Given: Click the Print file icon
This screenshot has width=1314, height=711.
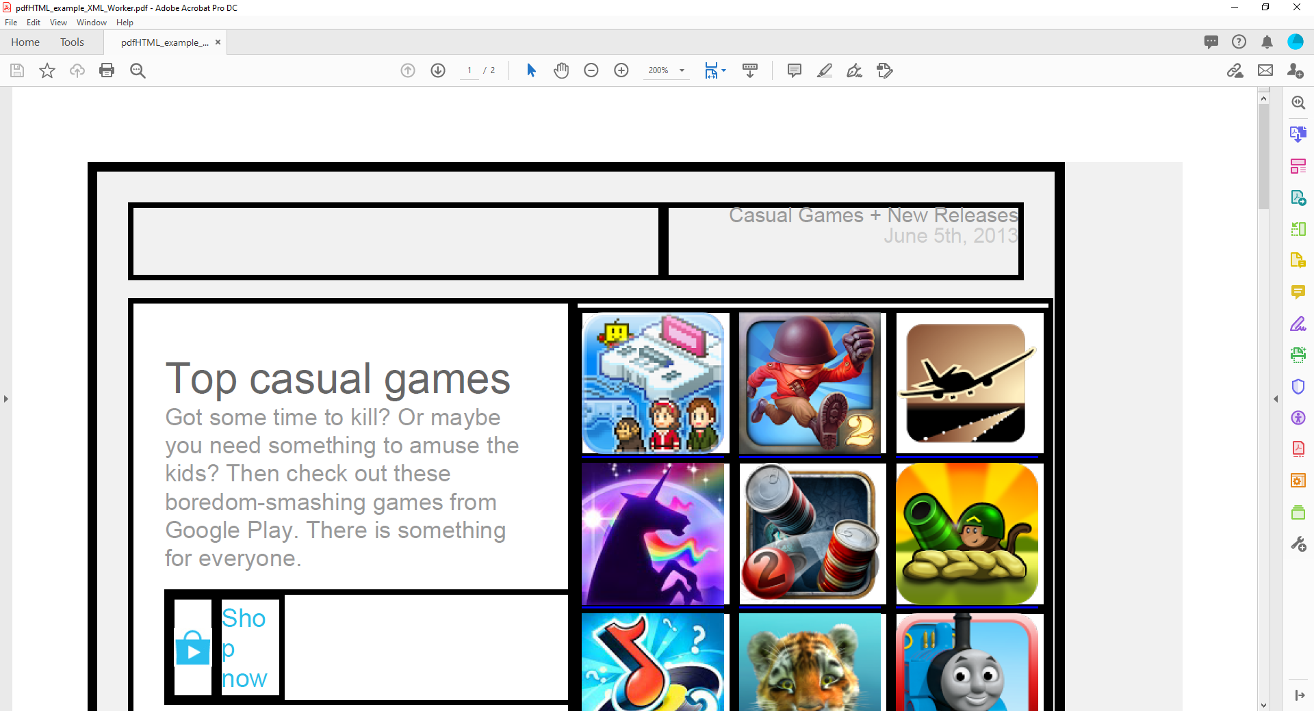Looking at the screenshot, I should click(x=107, y=70).
